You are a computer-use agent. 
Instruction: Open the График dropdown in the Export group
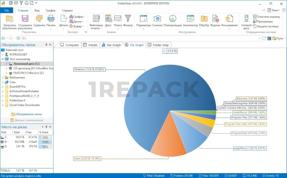pos(79,17)
